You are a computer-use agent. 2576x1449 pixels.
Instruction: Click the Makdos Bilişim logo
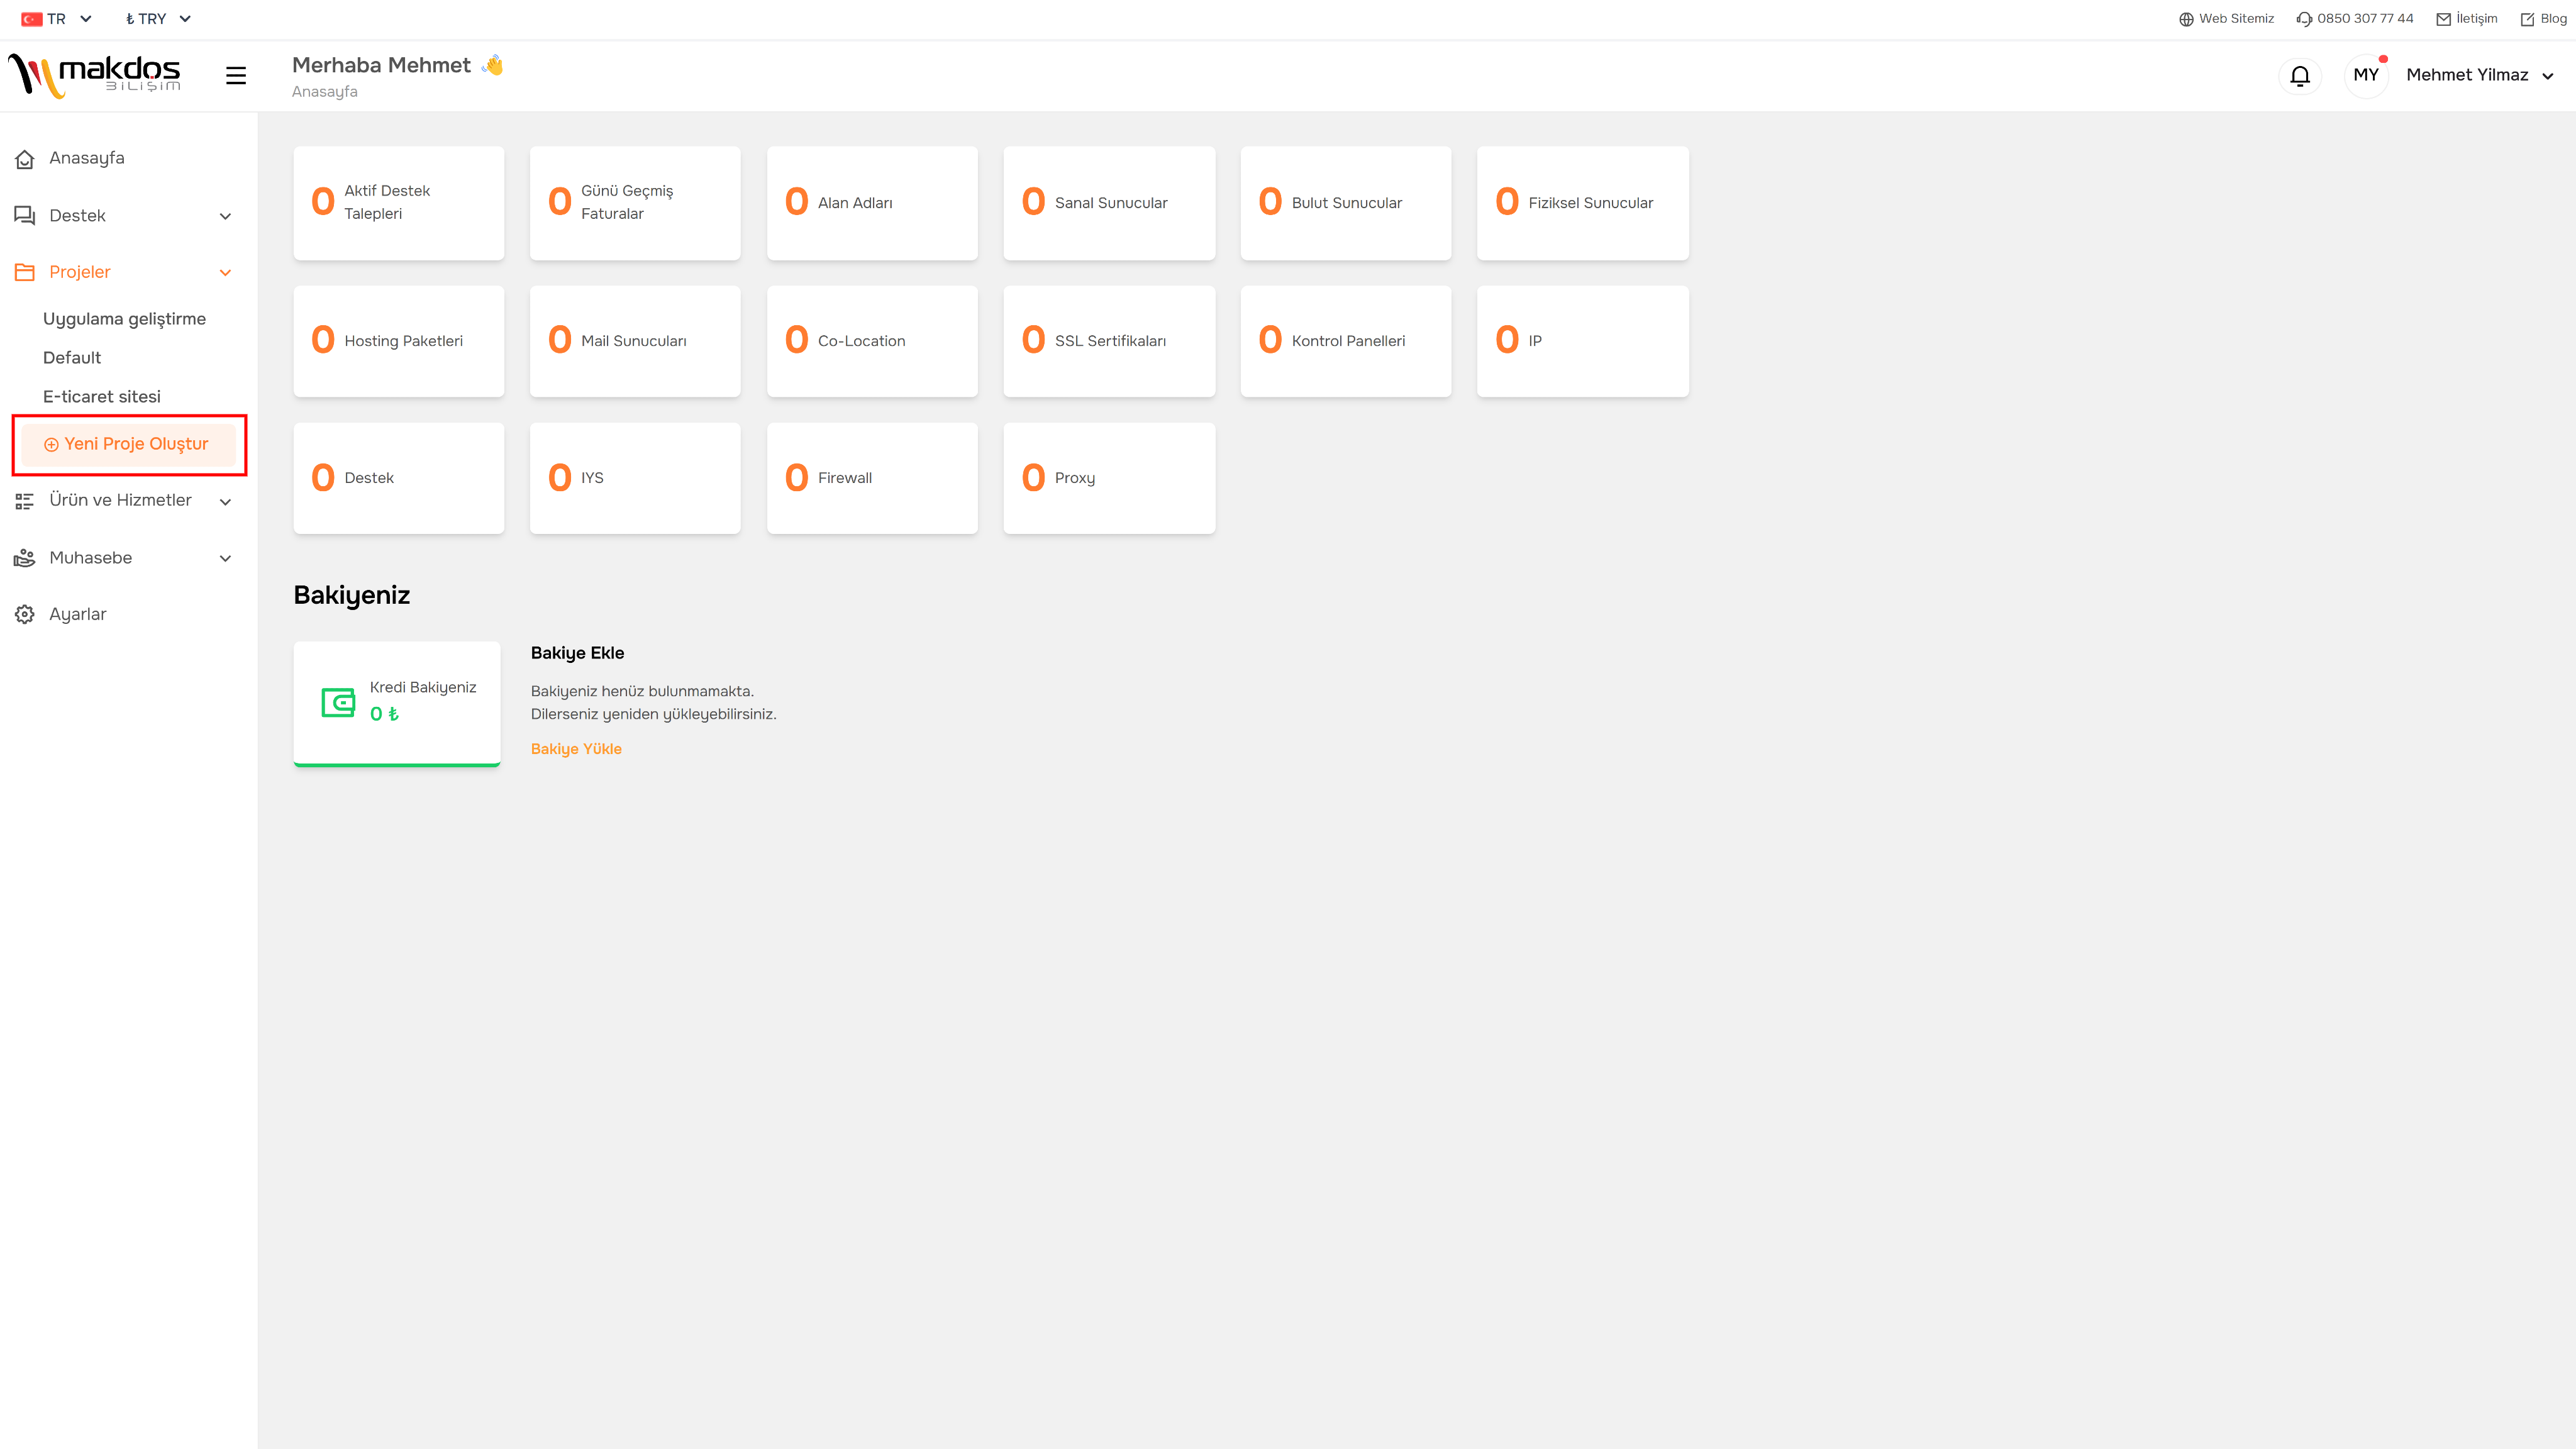[94, 76]
